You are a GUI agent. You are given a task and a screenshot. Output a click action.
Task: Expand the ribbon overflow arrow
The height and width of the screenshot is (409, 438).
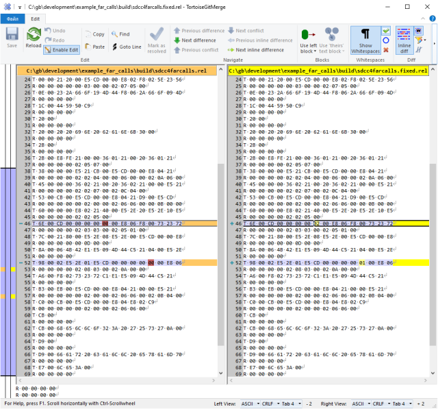434,44
